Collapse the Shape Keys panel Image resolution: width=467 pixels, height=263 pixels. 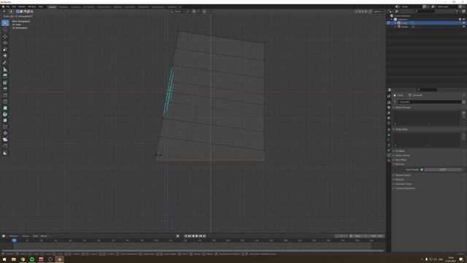pyautogui.click(x=401, y=129)
